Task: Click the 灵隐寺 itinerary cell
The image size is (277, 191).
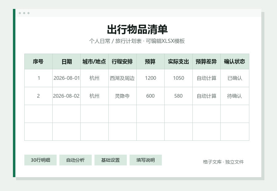Action: (x=122, y=96)
